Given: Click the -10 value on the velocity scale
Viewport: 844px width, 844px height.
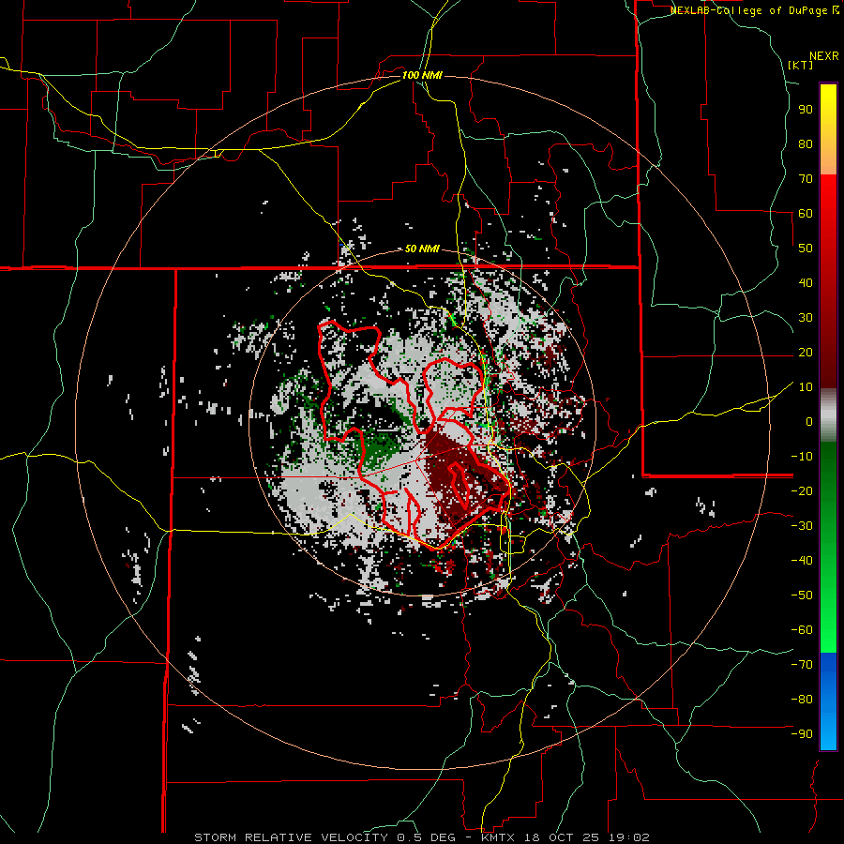Looking at the screenshot, I should click(x=802, y=457).
